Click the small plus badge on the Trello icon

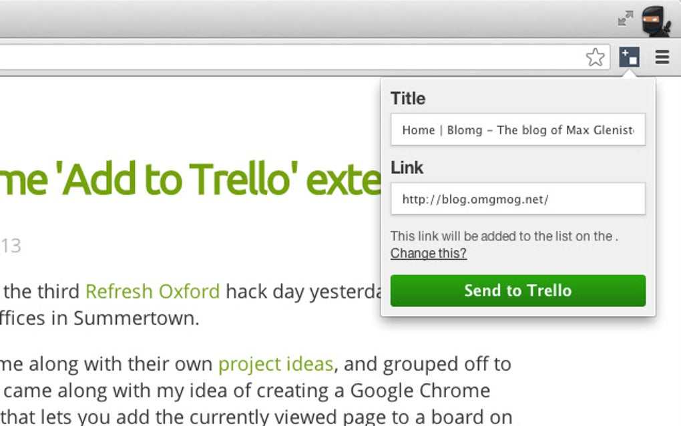pos(626,53)
